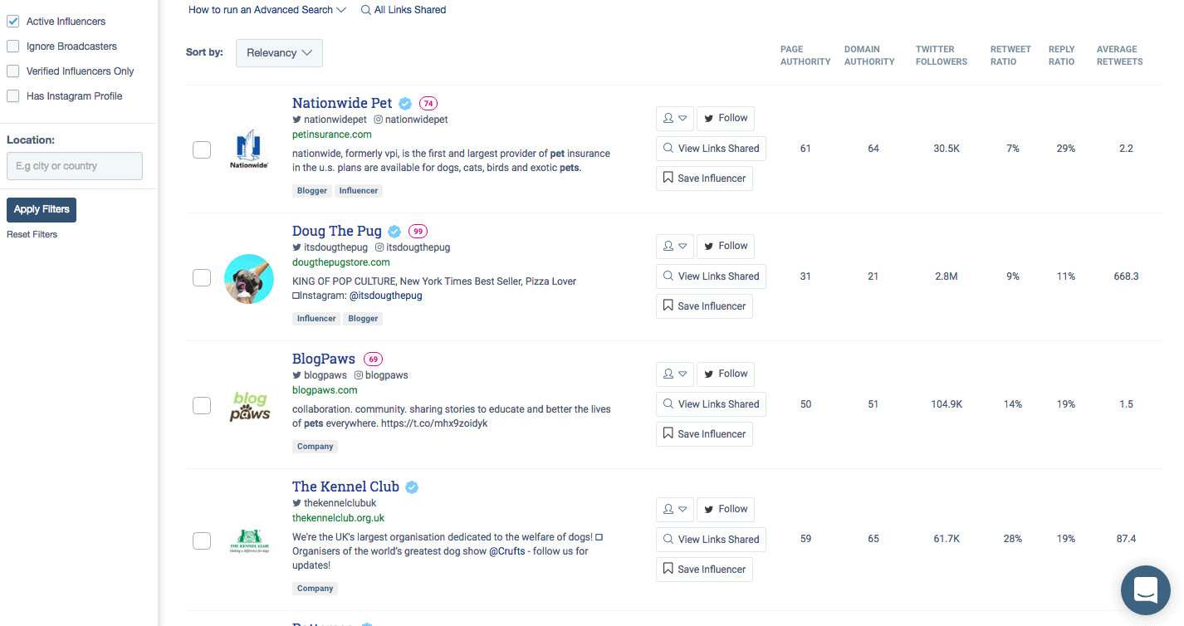The image size is (1184, 626).
Task: Click inside the Location filter field
Action: [74, 165]
